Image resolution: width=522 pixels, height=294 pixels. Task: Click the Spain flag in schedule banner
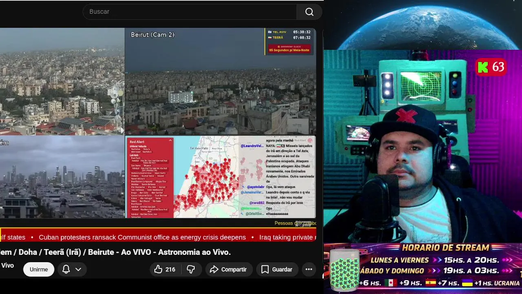coord(430,283)
